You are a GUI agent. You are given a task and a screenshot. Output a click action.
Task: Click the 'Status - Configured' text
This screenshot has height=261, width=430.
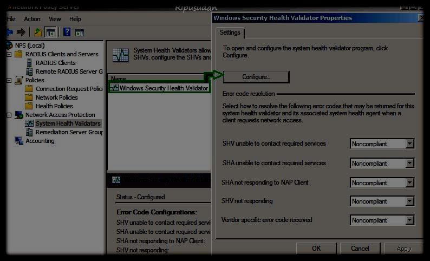(x=141, y=197)
